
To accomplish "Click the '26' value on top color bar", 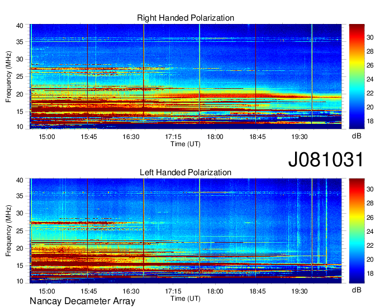I will coord(370,65).
